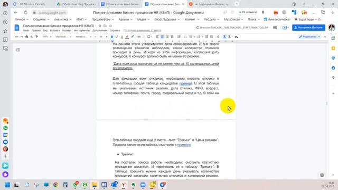
Task: Open File Explorer from the taskbar
Action: tap(95, 185)
